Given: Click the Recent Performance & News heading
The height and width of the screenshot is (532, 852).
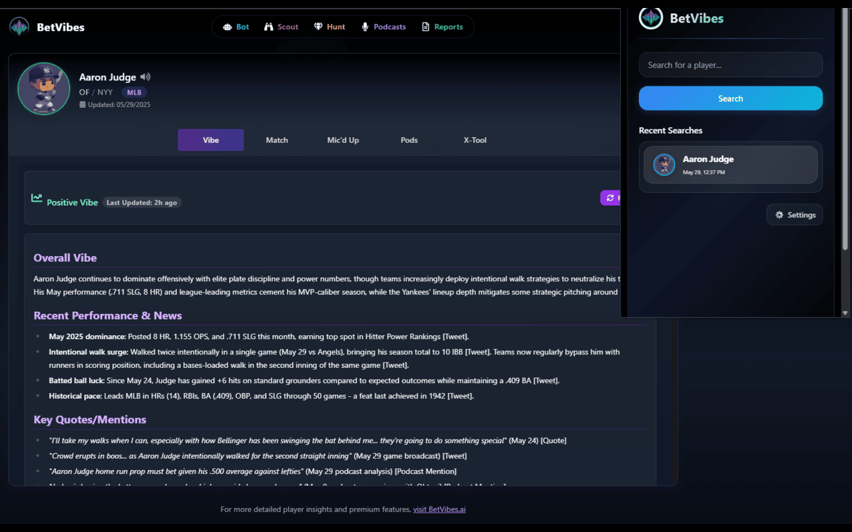Looking at the screenshot, I should (x=108, y=315).
